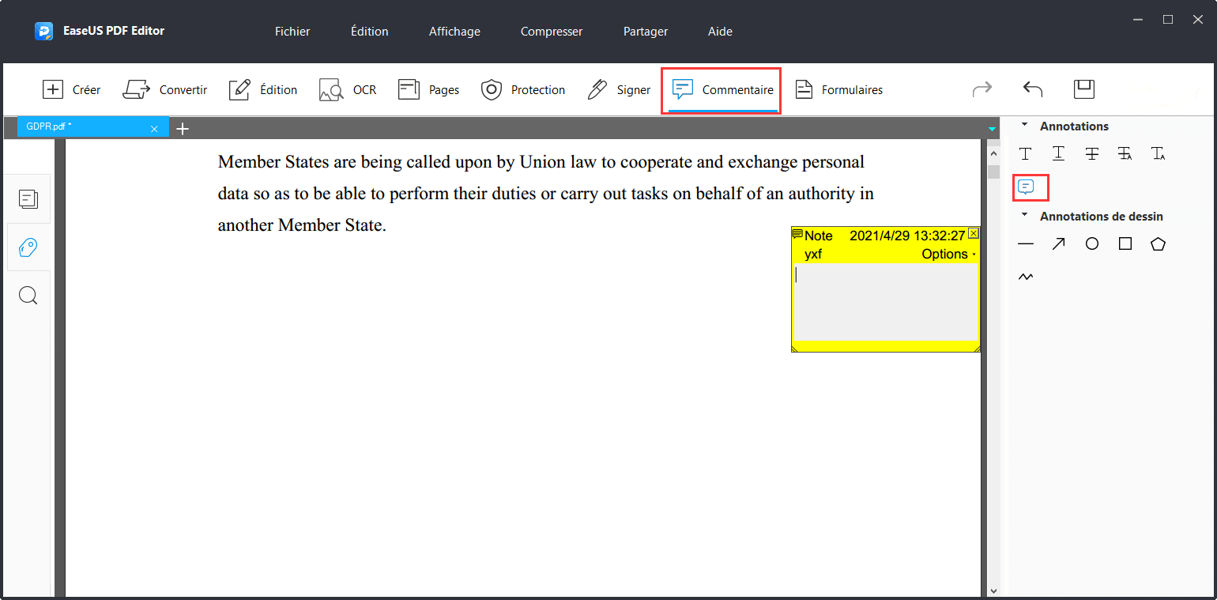Open the Pages tool
The height and width of the screenshot is (600, 1217).
[x=428, y=90]
